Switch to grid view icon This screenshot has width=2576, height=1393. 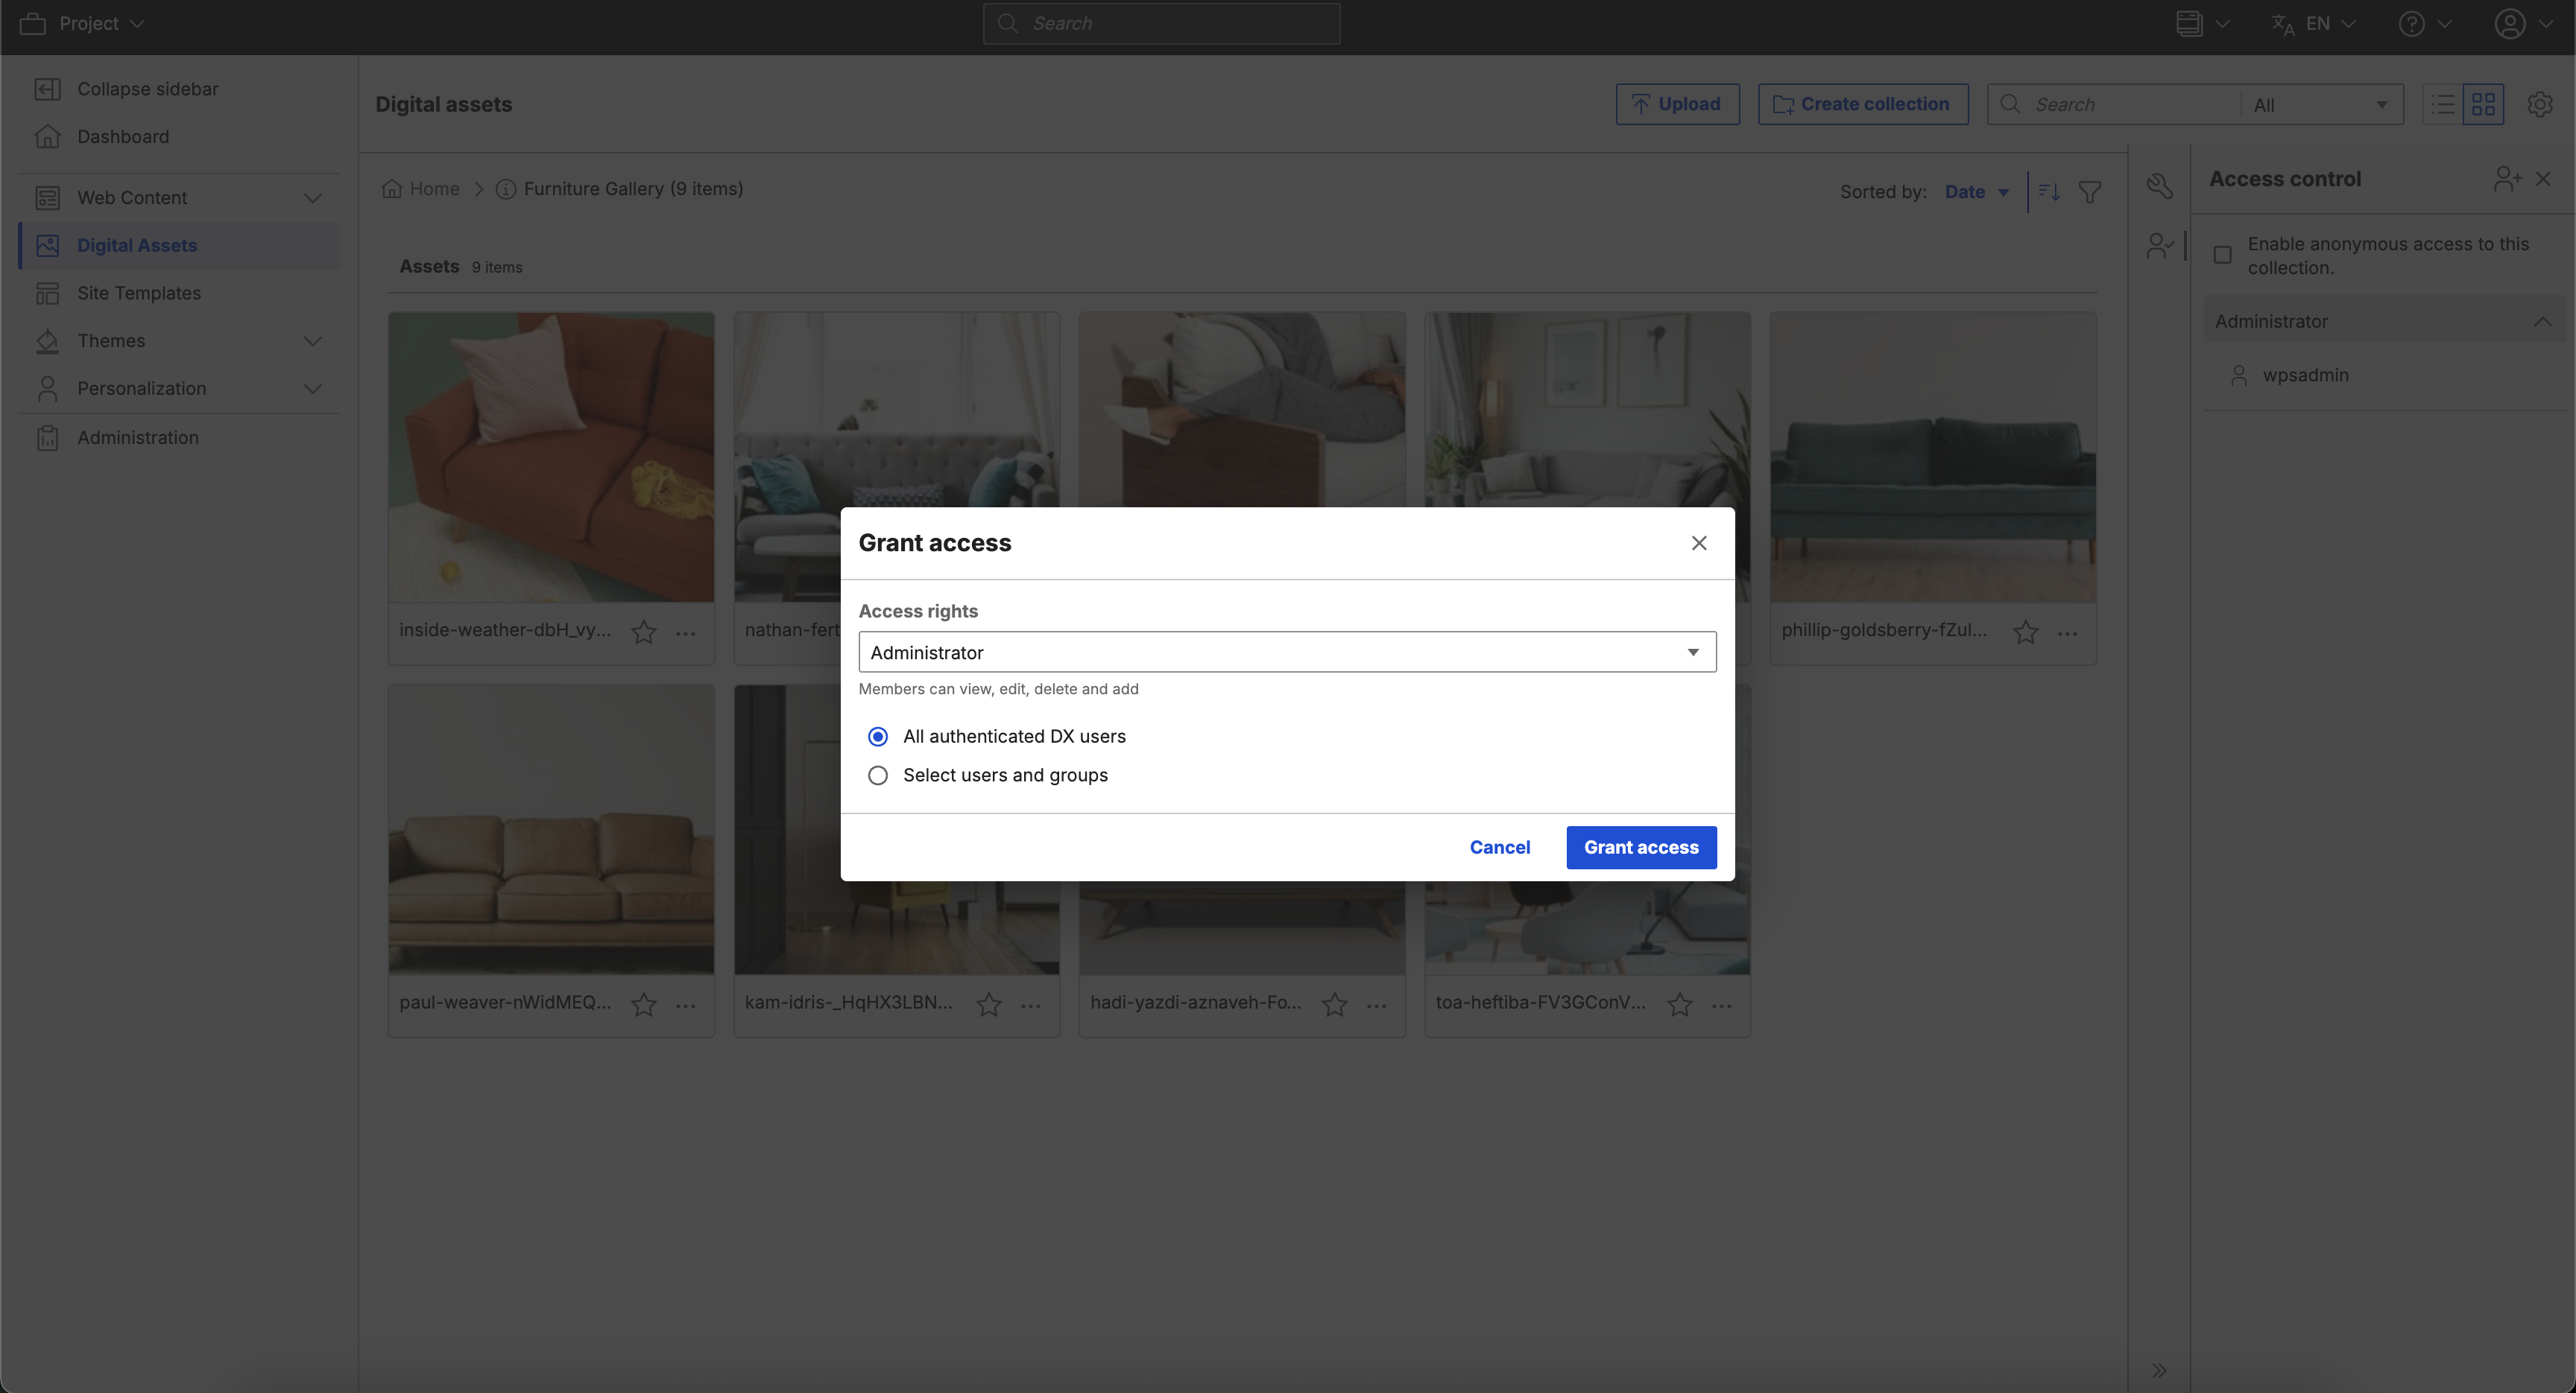click(2483, 104)
